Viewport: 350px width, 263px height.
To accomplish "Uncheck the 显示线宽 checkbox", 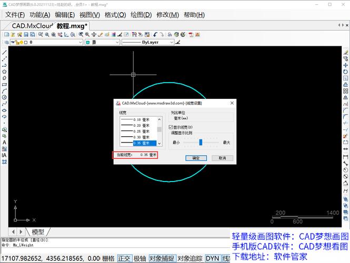I will click(x=171, y=127).
